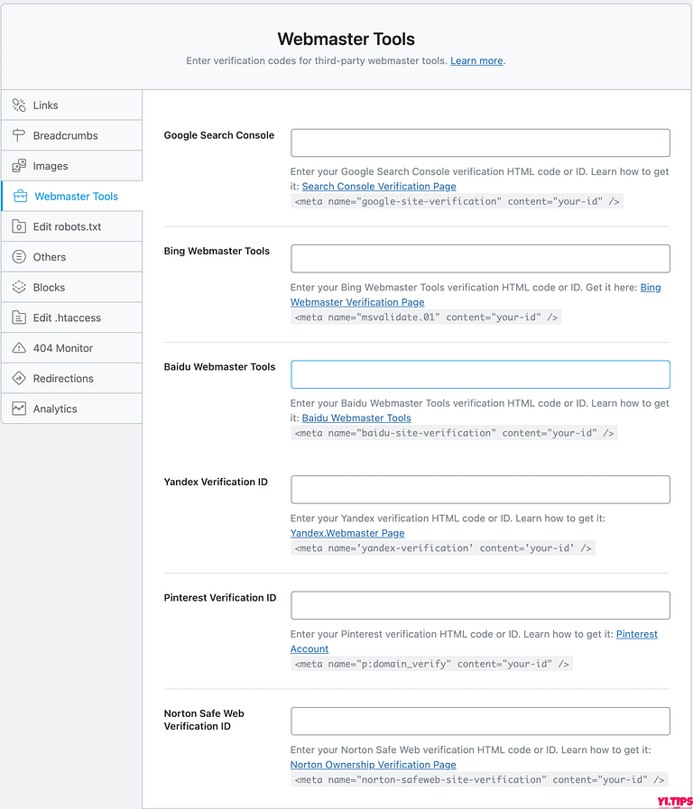Image resolution: width=693 pixels, height=809 pixels.
Task: Switch to the Redirections tab
Action: tap(71, 378)
